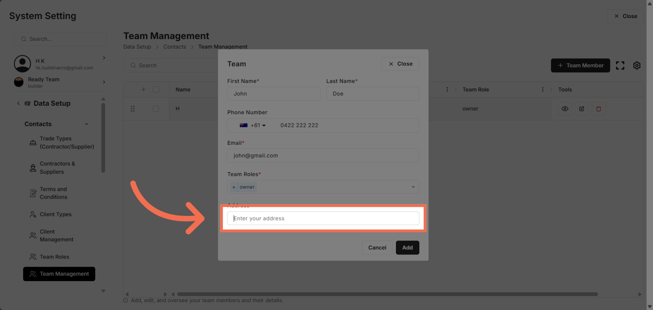653x310 pixels.
Task: Click the fullscreen expand icon
Action: 620,65
